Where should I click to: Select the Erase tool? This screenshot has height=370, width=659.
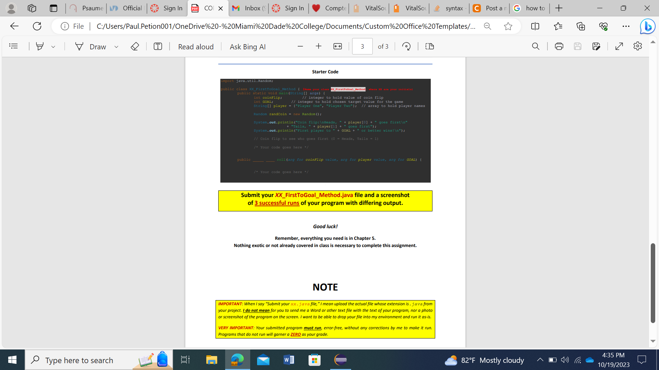click(x=135, y=46)
